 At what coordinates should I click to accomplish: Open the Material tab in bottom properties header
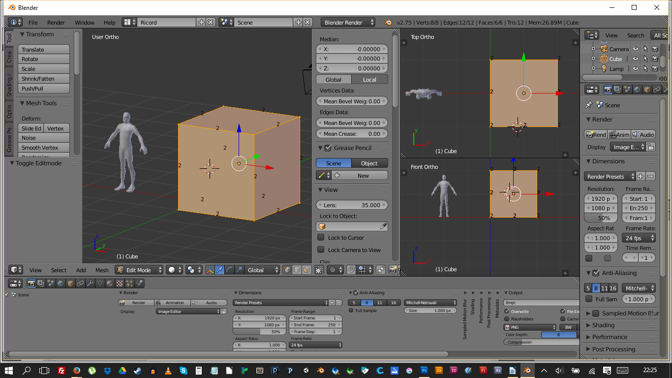pos(110,283)
